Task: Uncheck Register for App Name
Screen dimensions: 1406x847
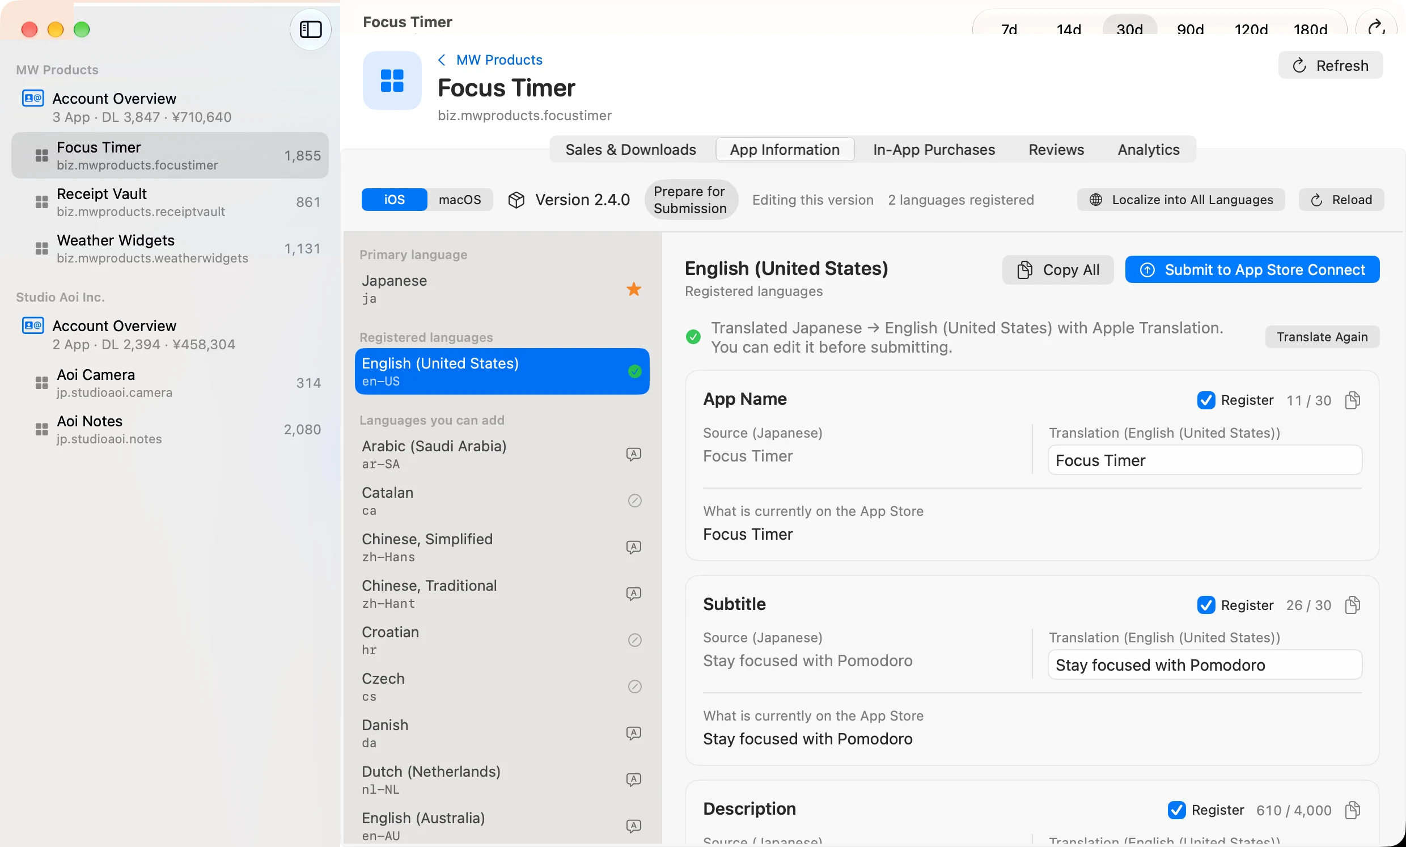Action: tap(1206, 400)
